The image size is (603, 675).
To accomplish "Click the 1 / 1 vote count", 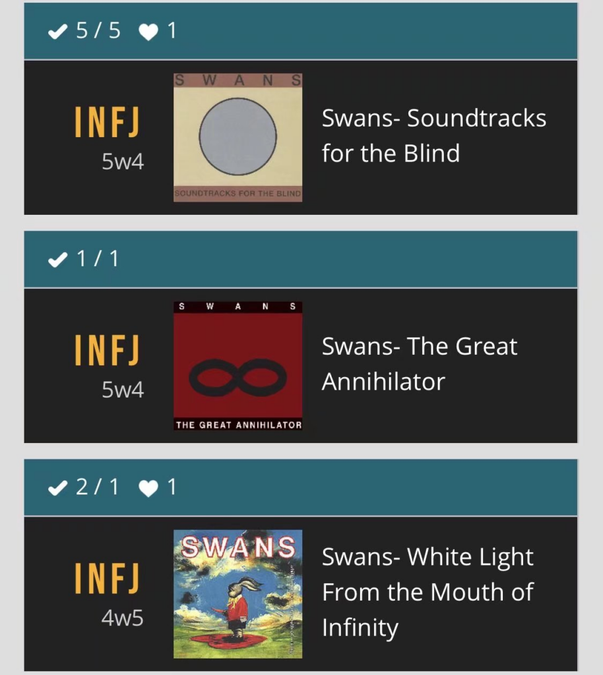I will (98, 259).
